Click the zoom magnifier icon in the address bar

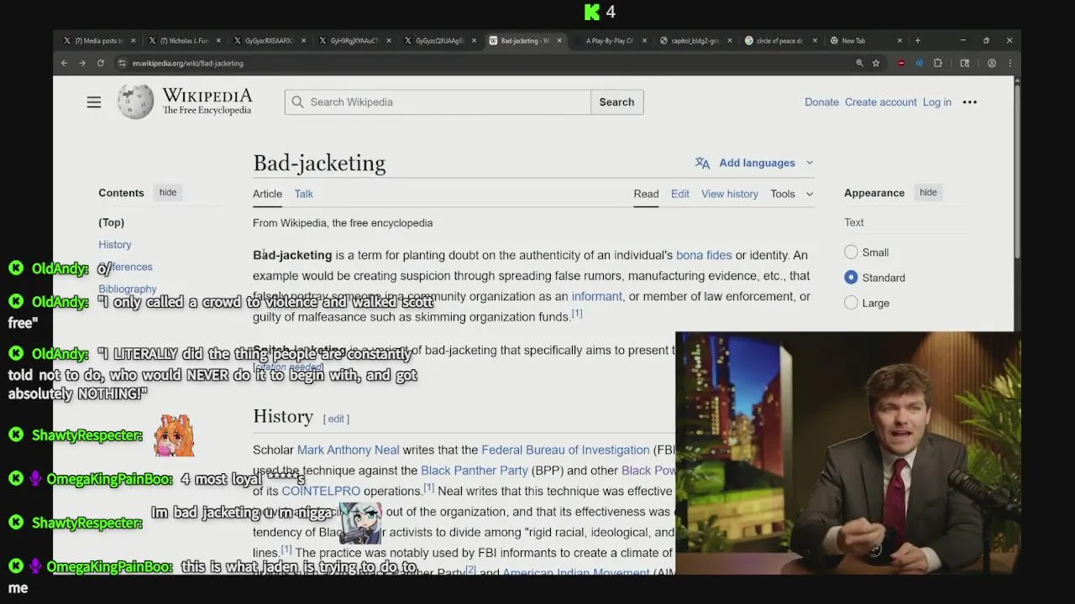pyautogui.click(x=859, y=63)
